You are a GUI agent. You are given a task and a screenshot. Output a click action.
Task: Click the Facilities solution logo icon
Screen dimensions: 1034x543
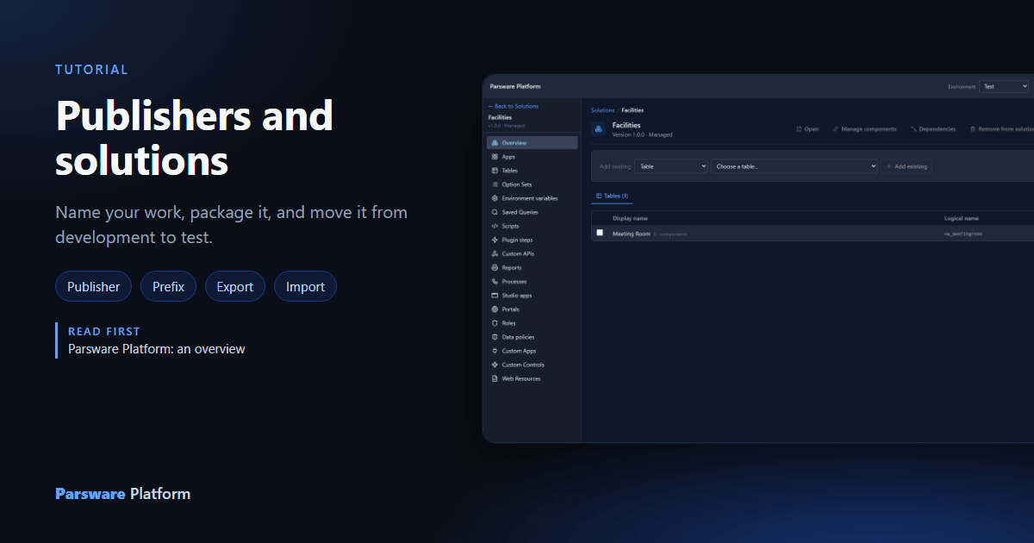point(599,129)
